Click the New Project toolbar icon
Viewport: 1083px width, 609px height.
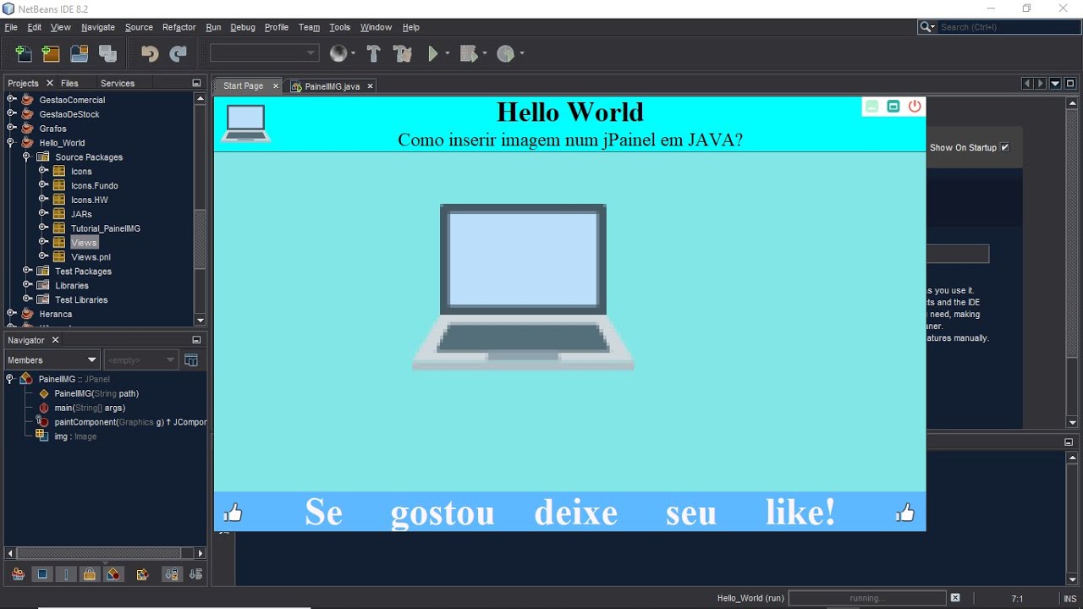click(x=51, y=53)
